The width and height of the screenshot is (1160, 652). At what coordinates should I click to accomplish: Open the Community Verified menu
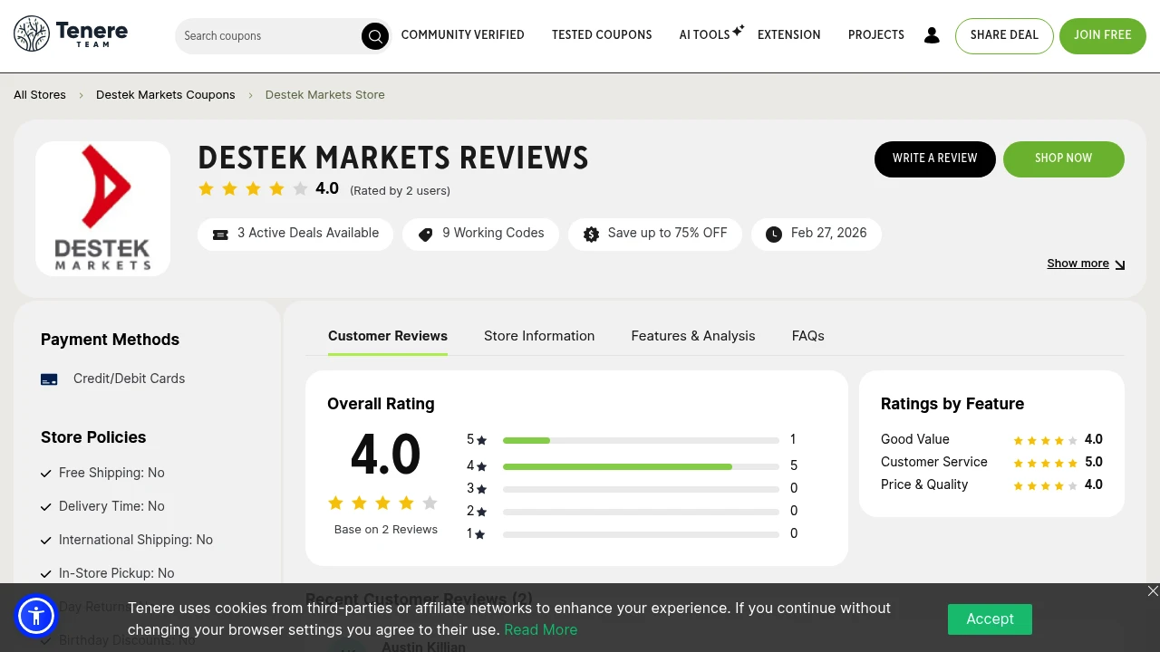pos(463,35)
